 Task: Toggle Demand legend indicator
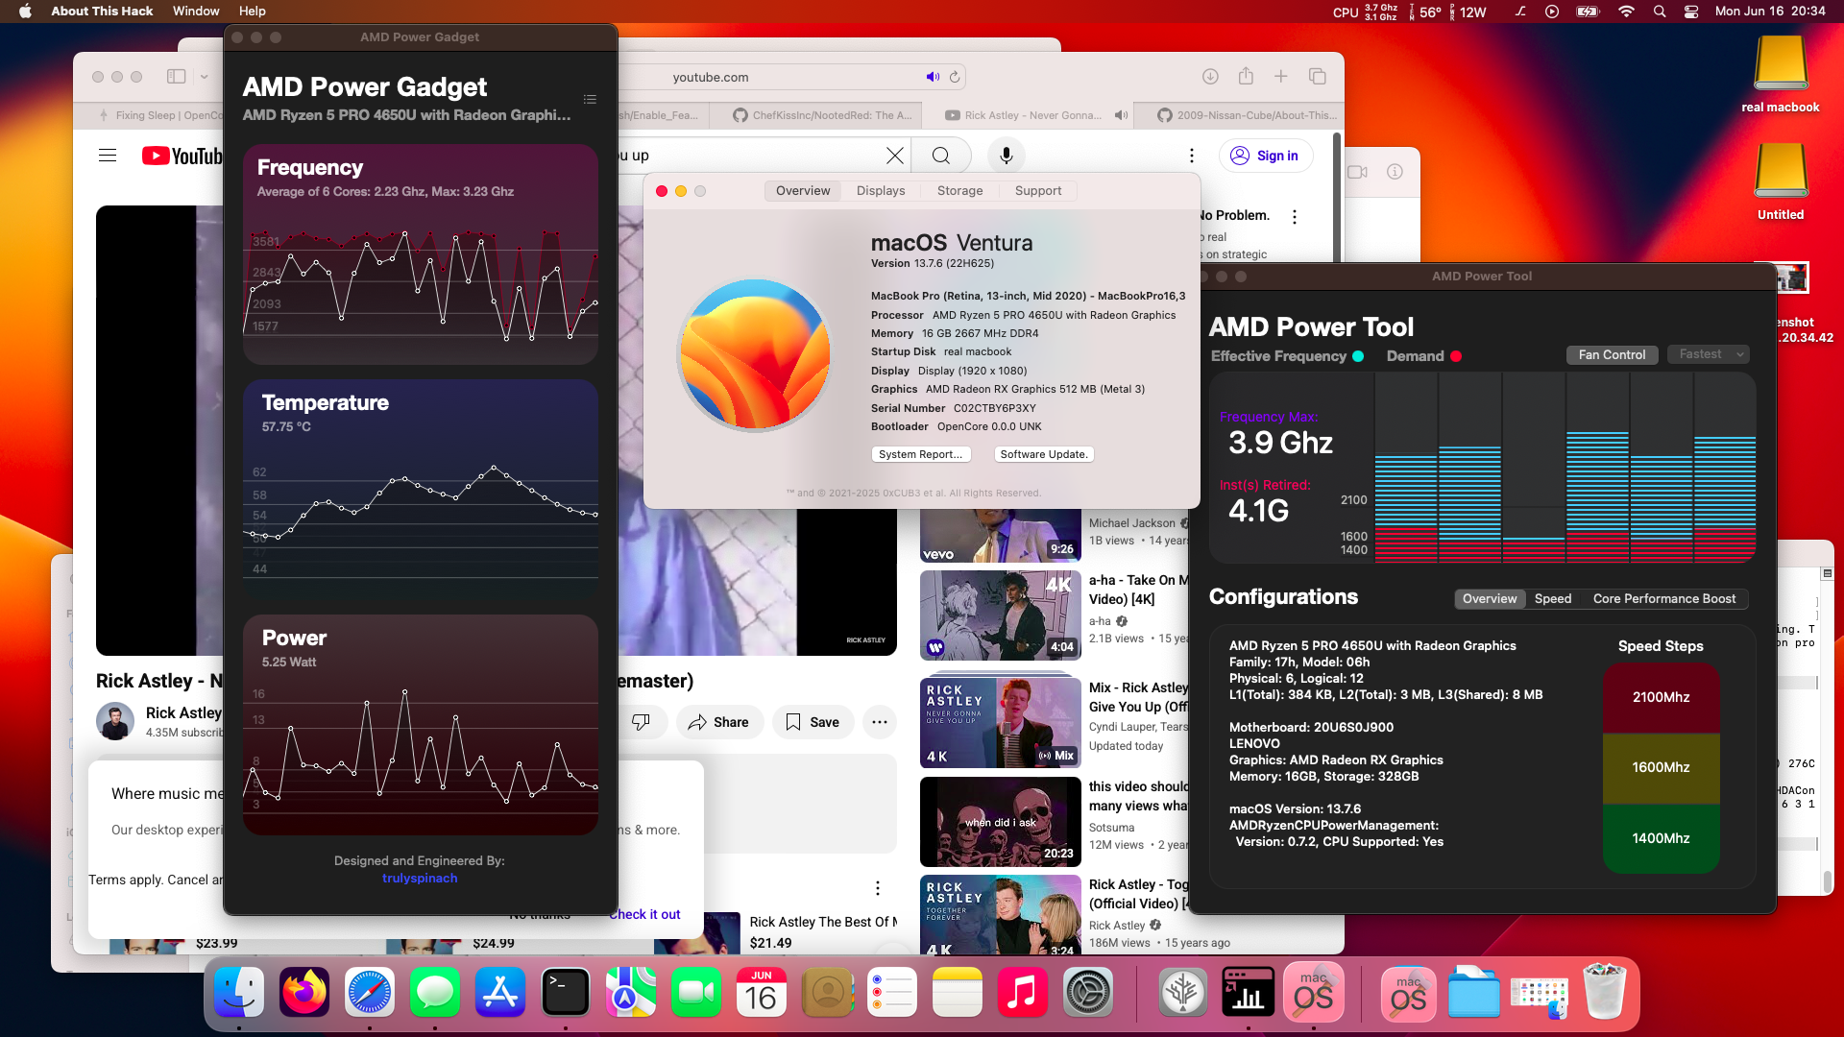tap(1456, 356)
